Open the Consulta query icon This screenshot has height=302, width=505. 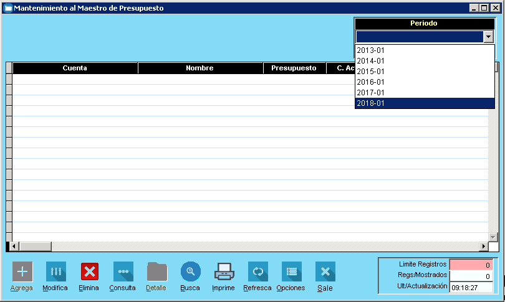(123, 271)
